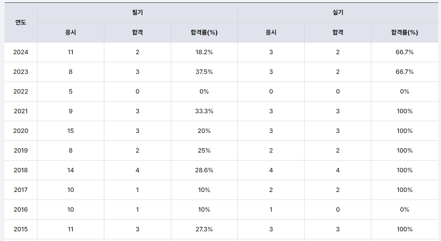Click the 실기 group header
The height and width of the screenshot is (241, 441).
click(x=338, y=13)
